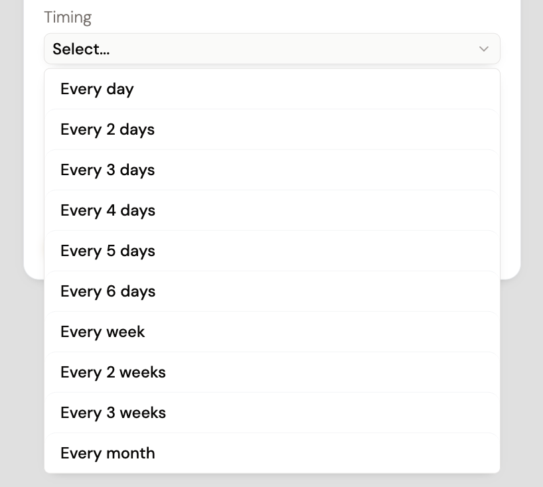Click the "Select…" placeholder text
The image size is (543, 487).
coord(81,49)
